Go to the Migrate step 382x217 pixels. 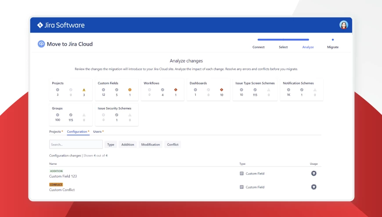coord(333,47)
